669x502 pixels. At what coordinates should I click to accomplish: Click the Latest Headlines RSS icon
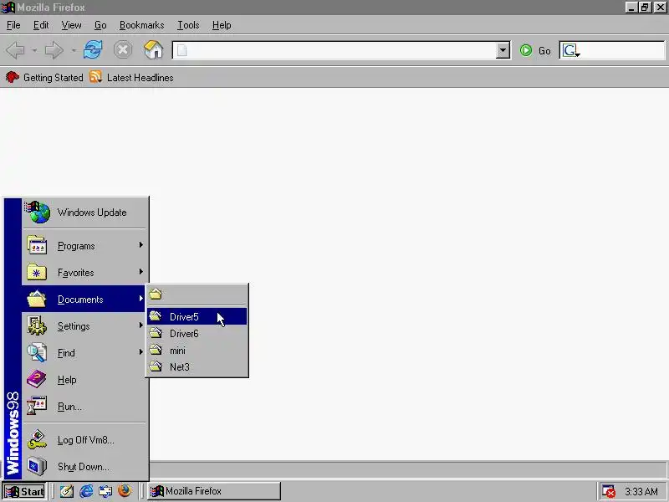(95, 77)
